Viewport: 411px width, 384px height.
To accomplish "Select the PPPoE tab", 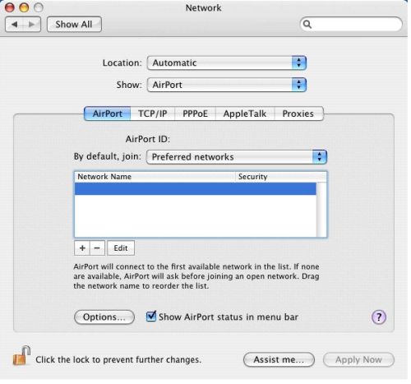I will (195, 113).
